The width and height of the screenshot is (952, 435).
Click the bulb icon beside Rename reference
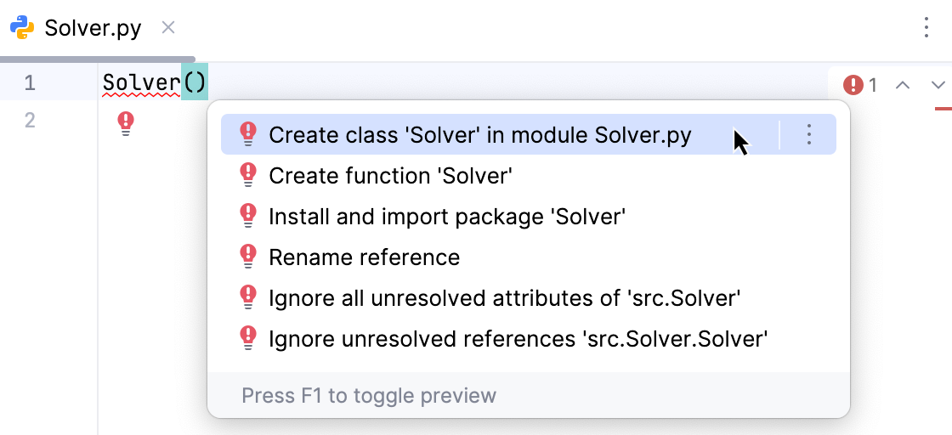coord(248,257)
